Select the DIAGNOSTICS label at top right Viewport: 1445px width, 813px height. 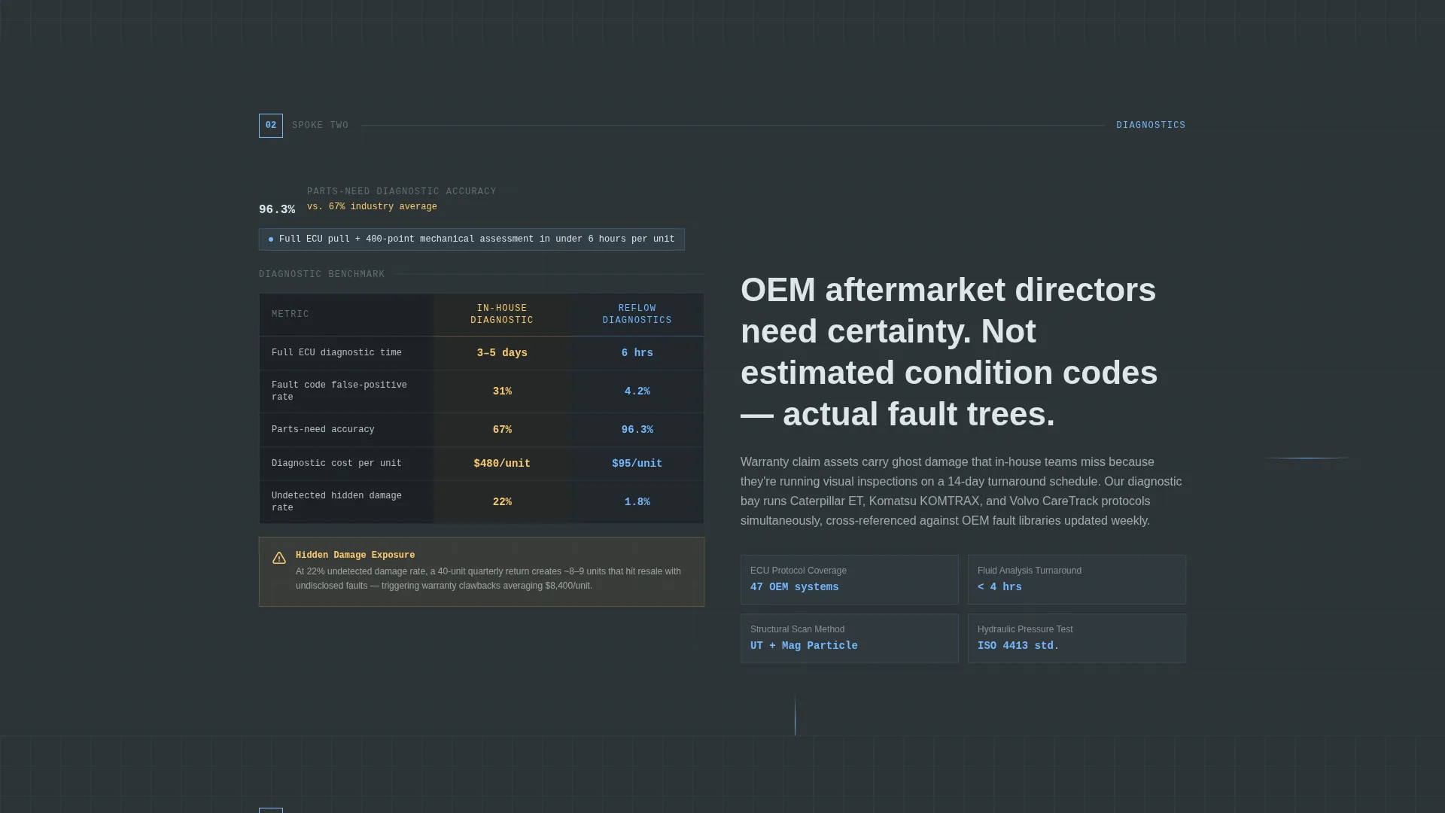[1151, 126]
